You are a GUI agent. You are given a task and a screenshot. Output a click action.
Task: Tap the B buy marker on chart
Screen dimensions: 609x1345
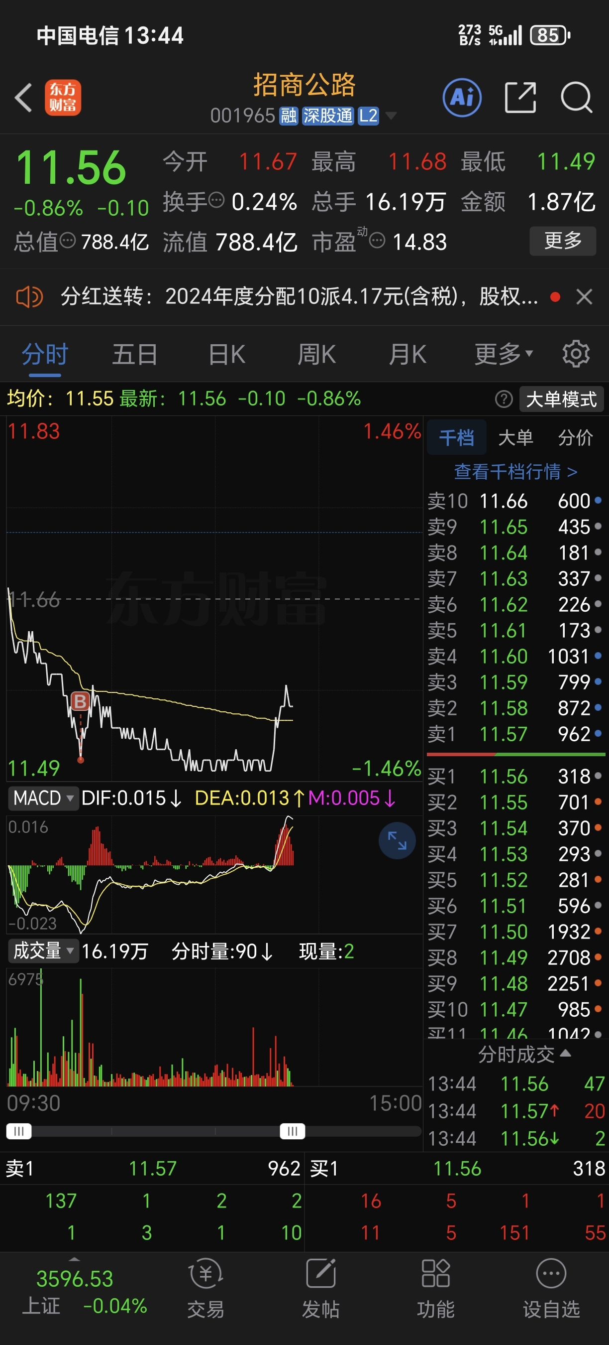point(80,701)
